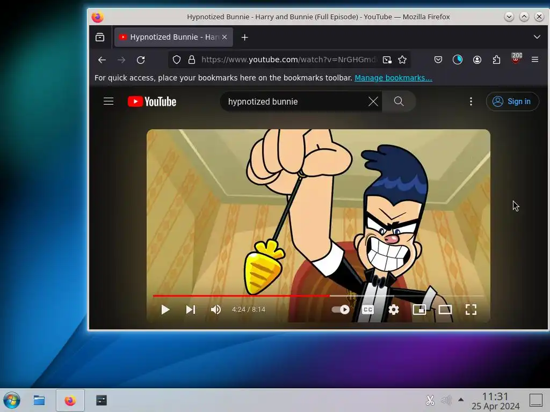The width and height of the screenshot is (550, 412).
Task: Run the YouTube search magnifier button
Action: coord(399,101)
